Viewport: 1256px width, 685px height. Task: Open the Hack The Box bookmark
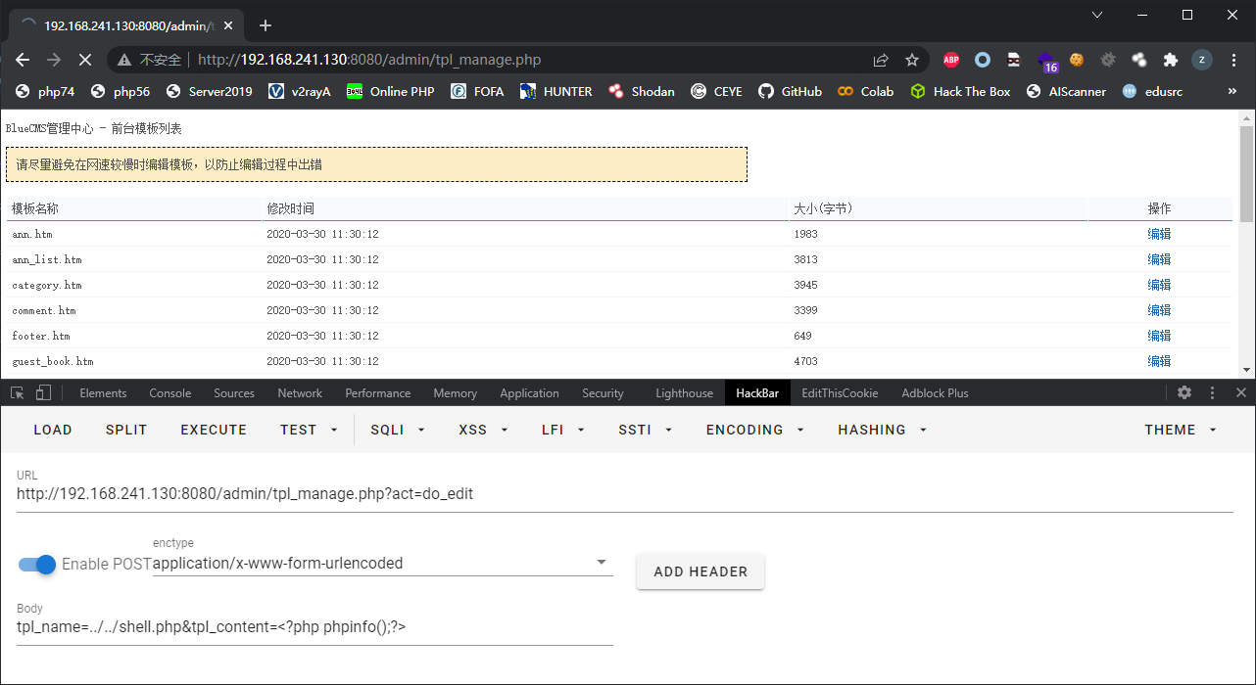[960, 91]
